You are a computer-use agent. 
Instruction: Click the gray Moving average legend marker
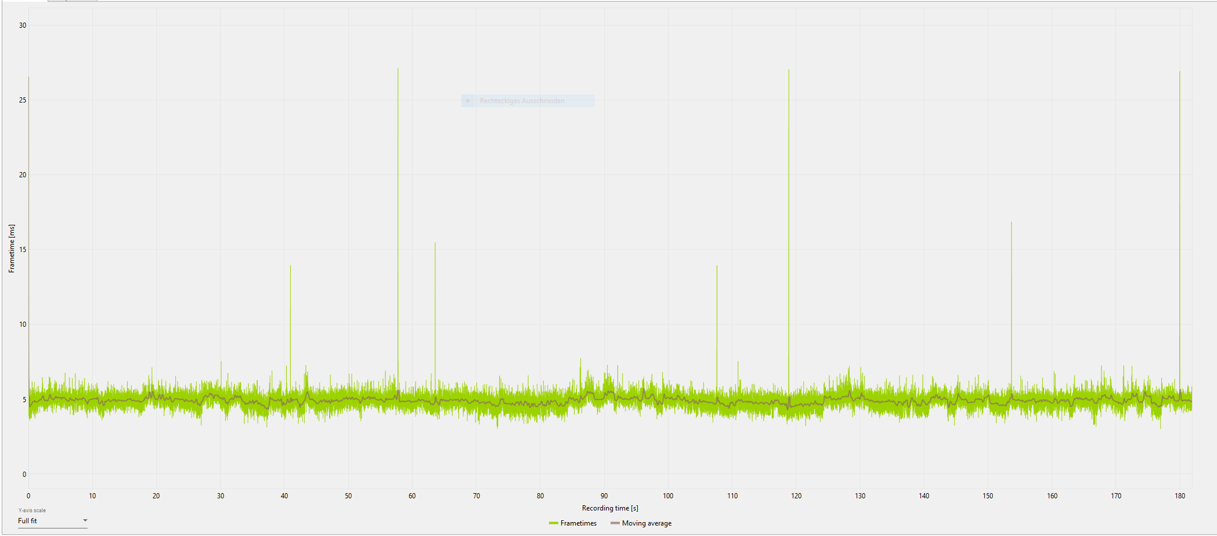coord(615,523)
